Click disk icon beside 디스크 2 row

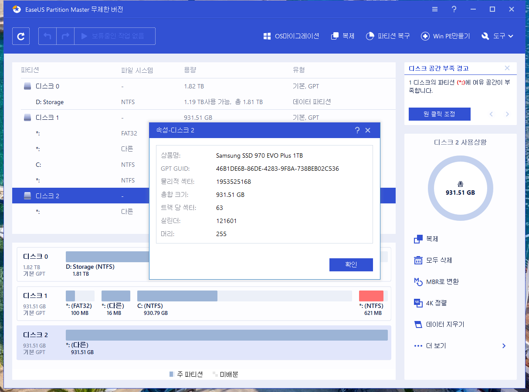pyautogui.click(x=27, y=196)
